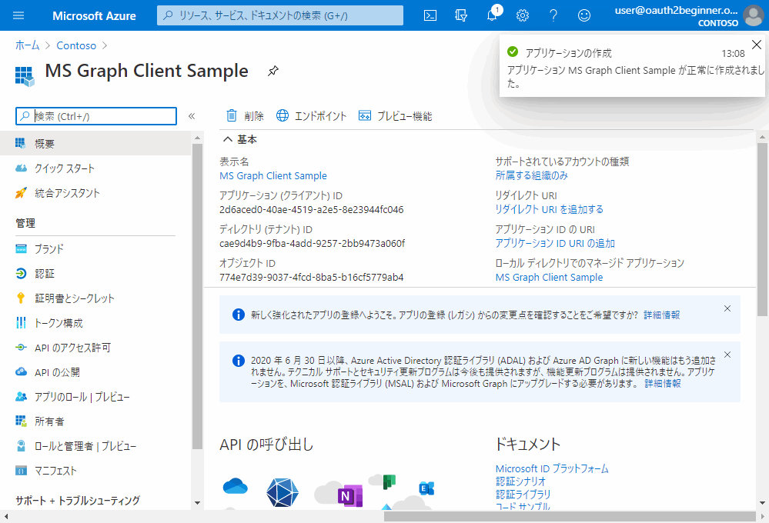
Task: Click the main pane vertical scrollbar
Action: tap(762, 229)
